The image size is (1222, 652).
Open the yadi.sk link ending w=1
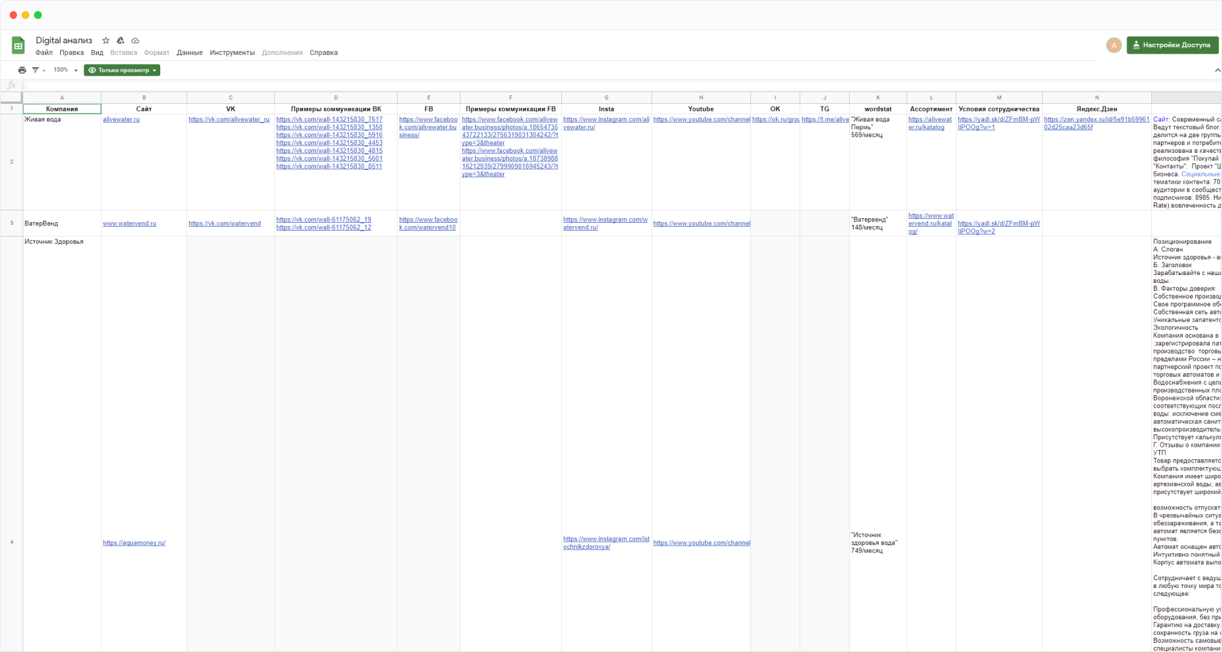tap(999, 123)
